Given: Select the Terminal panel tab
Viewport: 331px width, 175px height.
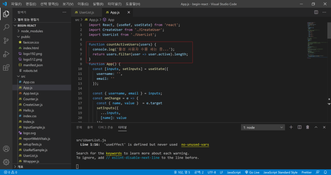Looking at the screenshot, I should pos(122,127).
